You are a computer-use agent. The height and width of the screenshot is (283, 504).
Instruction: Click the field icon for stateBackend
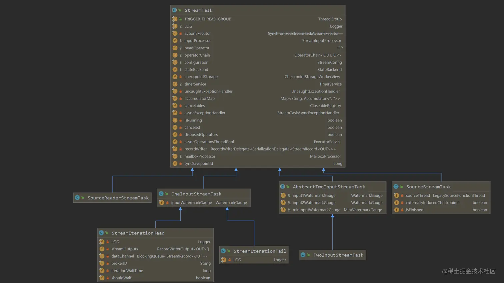175,70
